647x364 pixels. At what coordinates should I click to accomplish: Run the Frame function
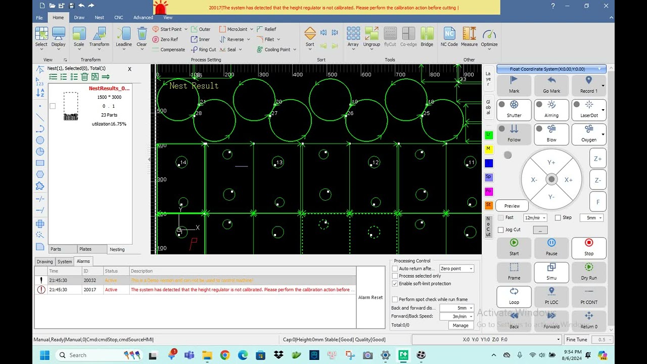tap(514, 272)
